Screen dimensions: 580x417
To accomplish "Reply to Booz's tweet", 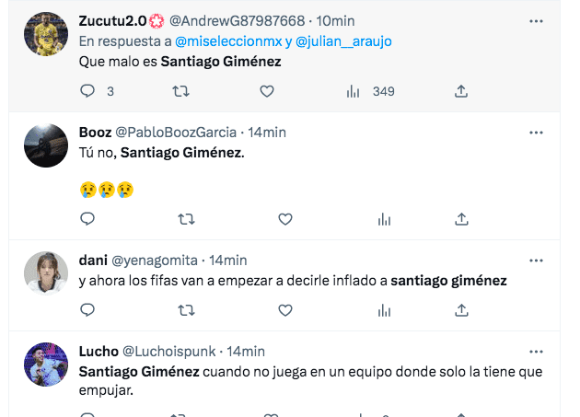I will point(88,219).
